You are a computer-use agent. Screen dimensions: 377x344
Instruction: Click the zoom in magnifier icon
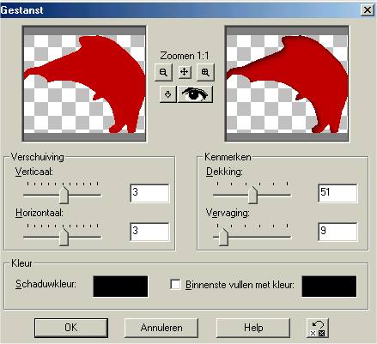(x=205, y=72)
